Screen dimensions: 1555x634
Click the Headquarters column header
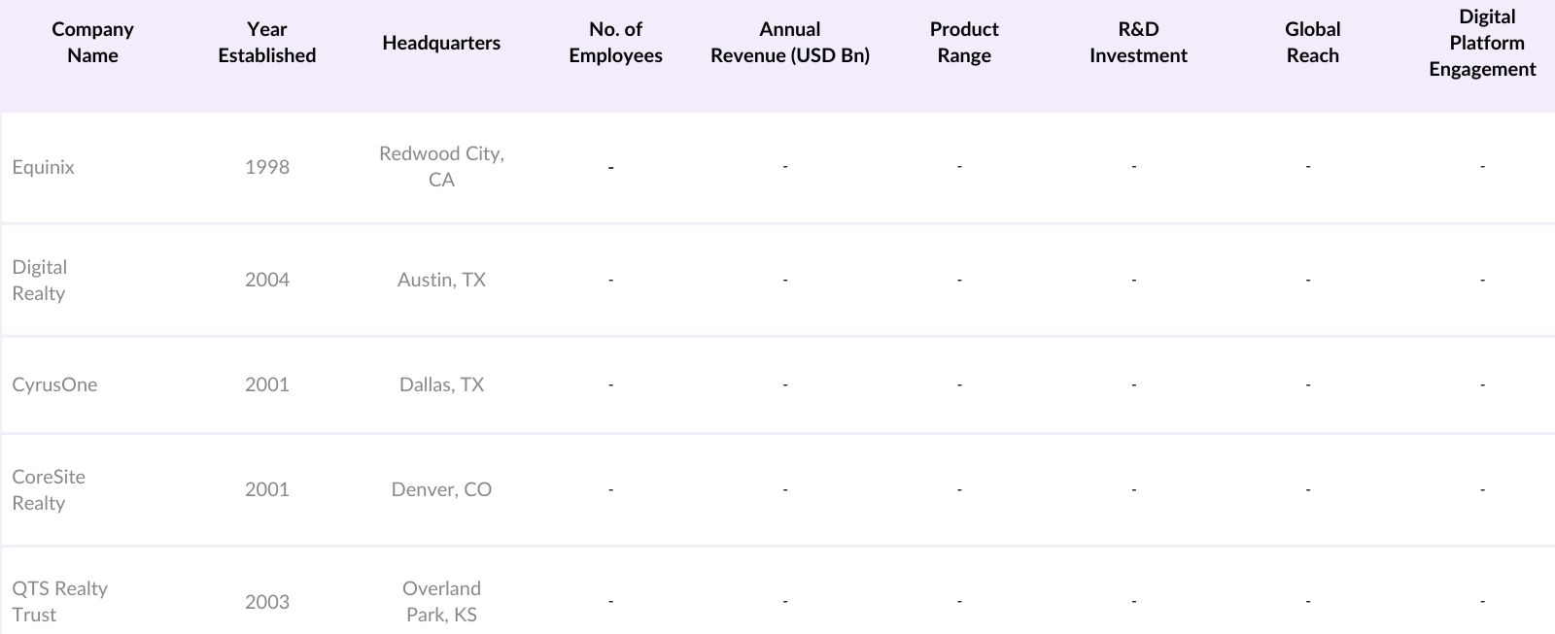click(441, 43)
